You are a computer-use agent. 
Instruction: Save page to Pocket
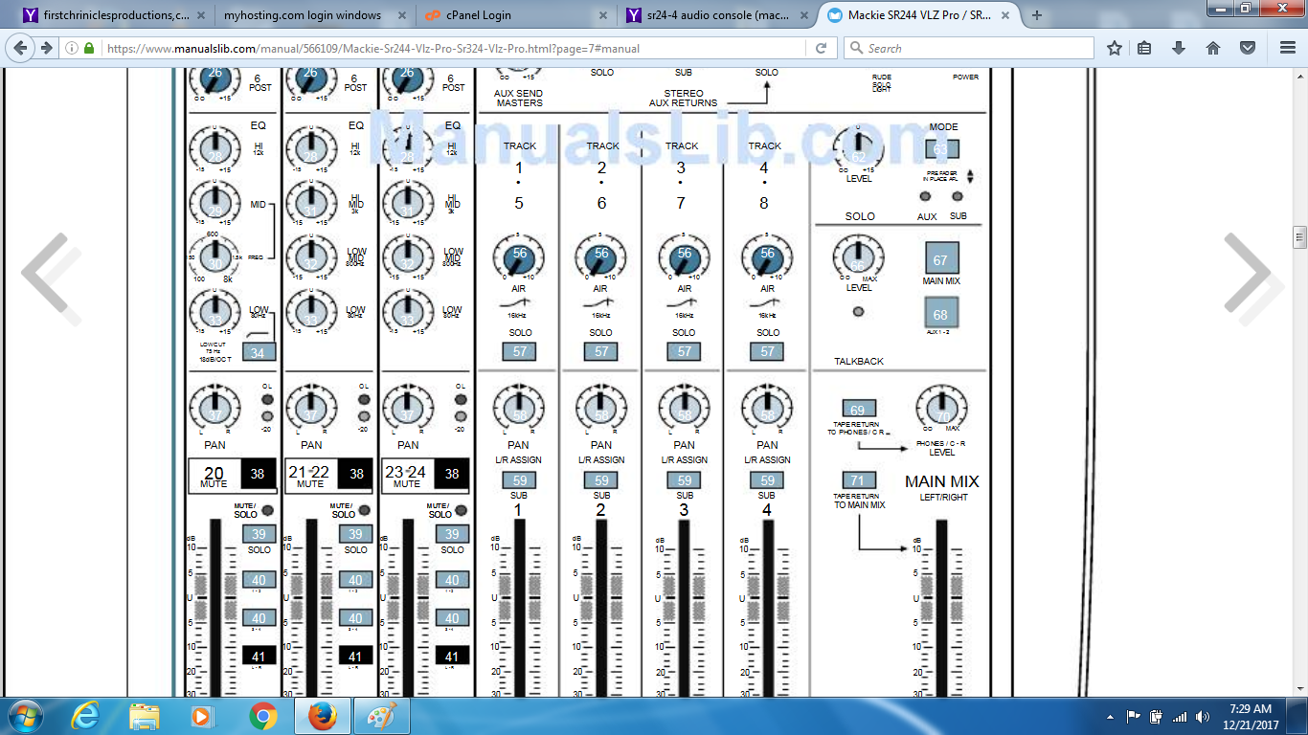[x=1248, y=48]
